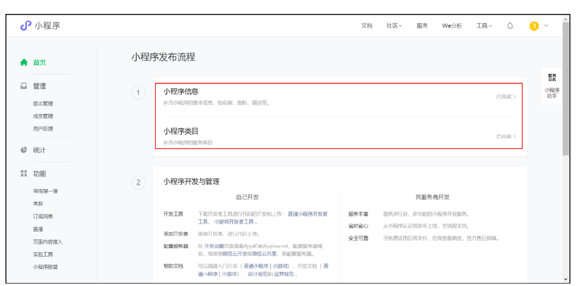Open the We分析 top menu item
Viewport: 588px width, 286px height.
[x=452, y=26]
